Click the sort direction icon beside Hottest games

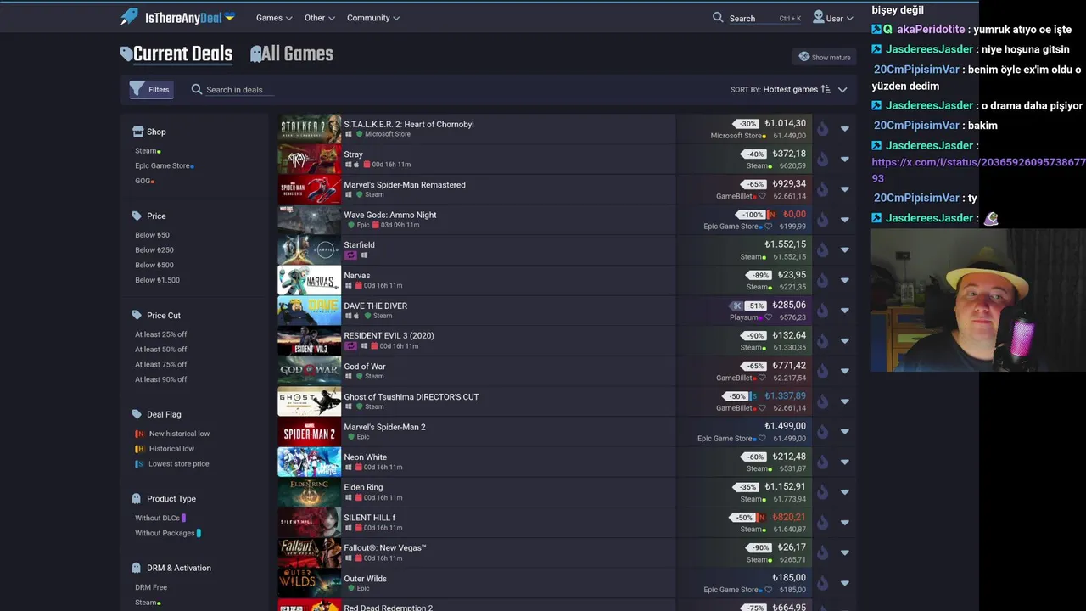tap(826, 89)
